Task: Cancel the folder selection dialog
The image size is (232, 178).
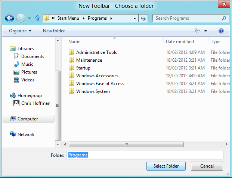Action: 207,166
